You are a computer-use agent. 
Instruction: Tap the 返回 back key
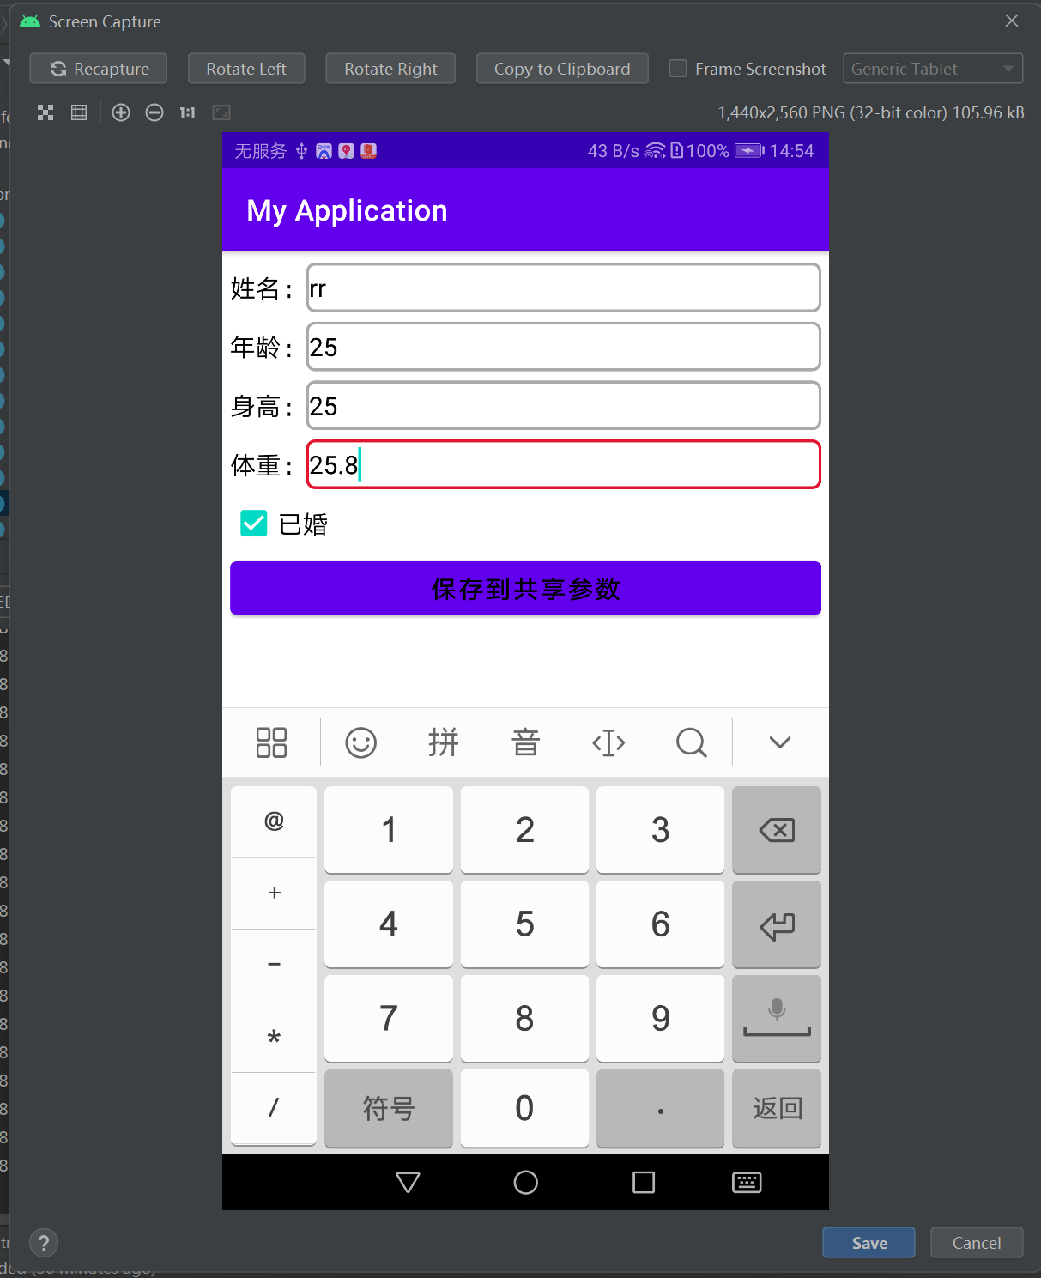pos(777,1108)
